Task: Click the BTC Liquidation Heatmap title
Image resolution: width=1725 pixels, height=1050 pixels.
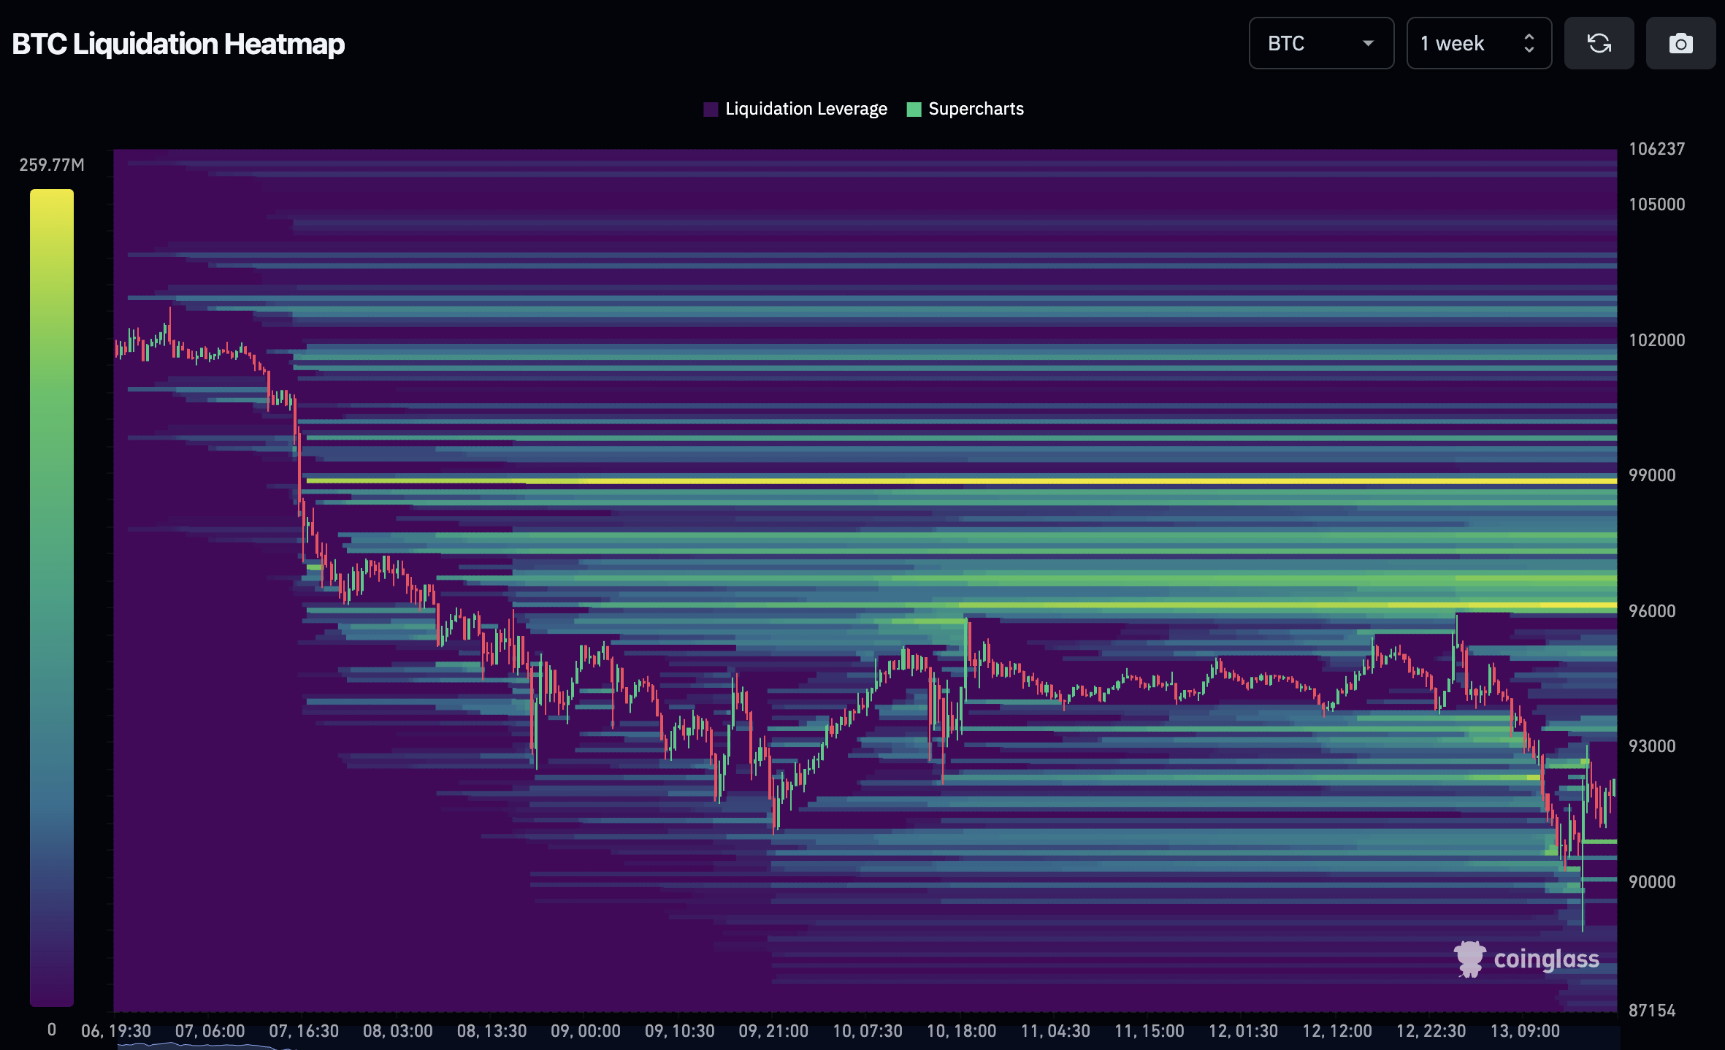Action: pyautogui.click(x=178, y=44)
